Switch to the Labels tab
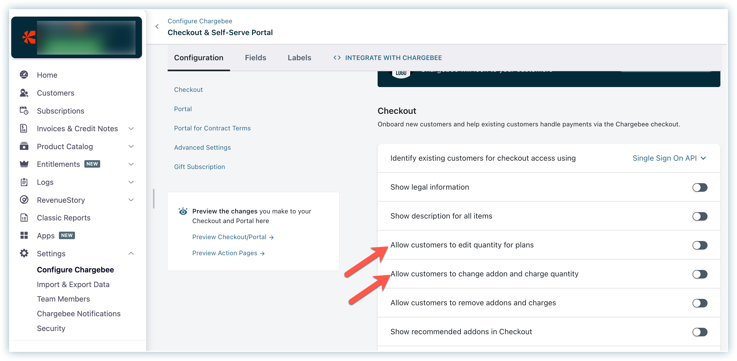This screenshot has height=361, width=737. 299,58
